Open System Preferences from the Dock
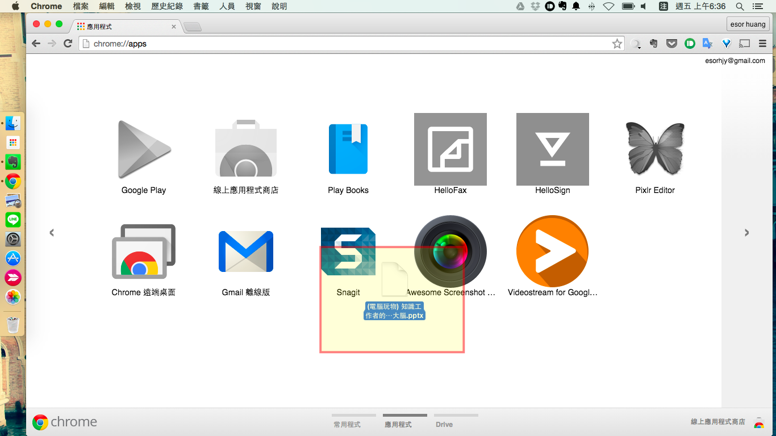 [13, 239]
